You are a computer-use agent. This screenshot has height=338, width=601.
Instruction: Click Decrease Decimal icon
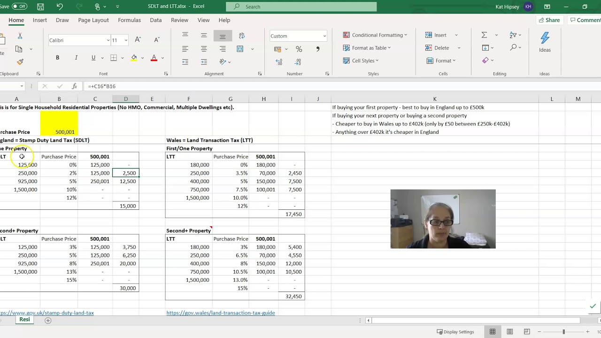(x=298, y=61)
